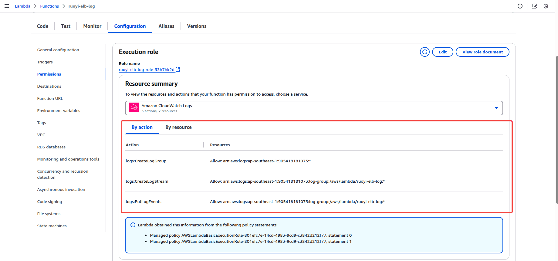Open the diagnostic tools icon with wrench
The image size is (558, 261).
[x=534, y=6]
